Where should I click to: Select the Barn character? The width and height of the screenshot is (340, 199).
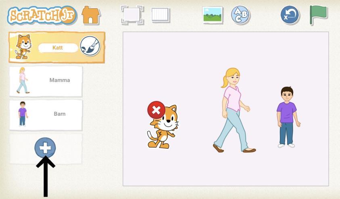(x=46, y=115)
